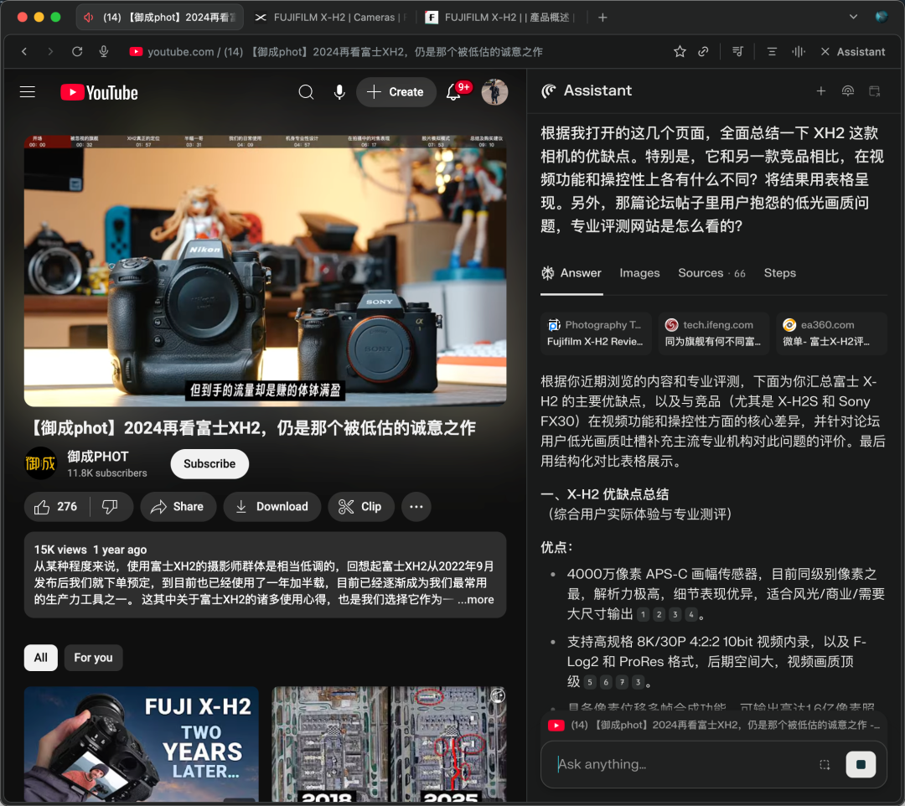Click the copy link icon beside the star

(704, 51)
